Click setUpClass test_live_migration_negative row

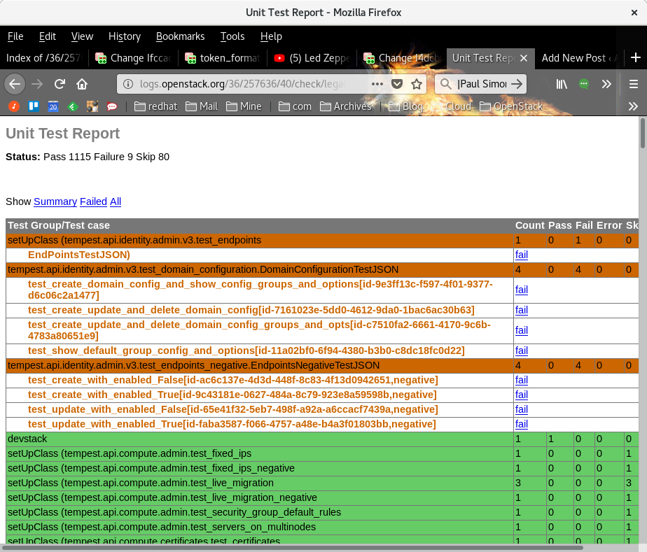click(x=322, y=497)
